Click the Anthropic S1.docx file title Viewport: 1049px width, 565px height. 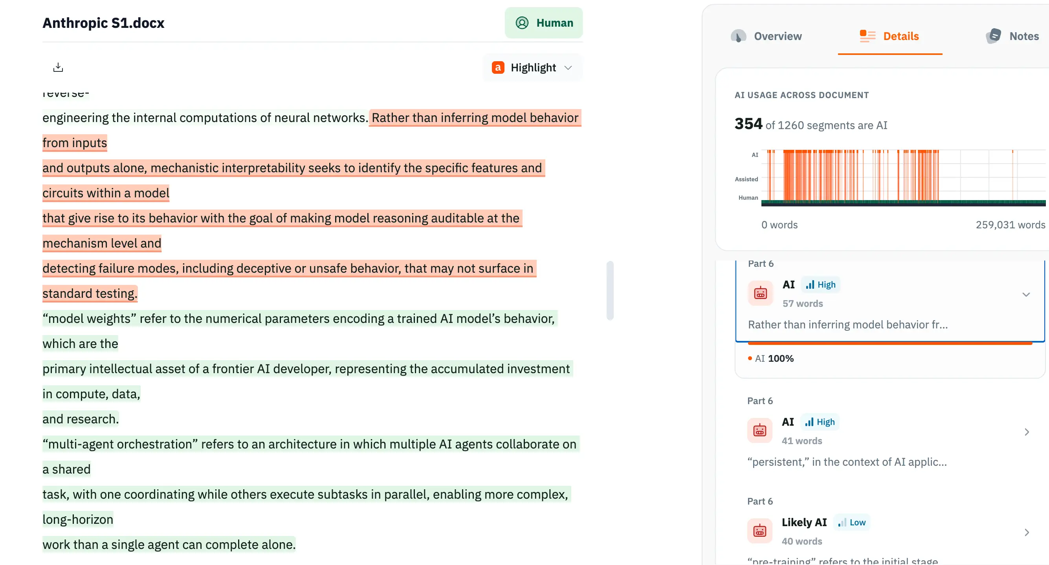[103, 23]
